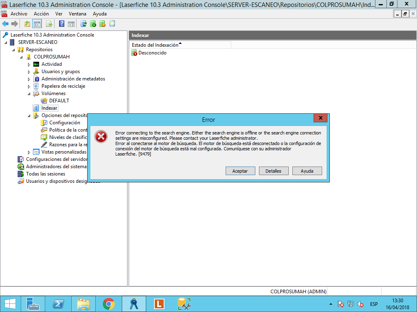Open File Explorer from taskbar

coord(83,304)
